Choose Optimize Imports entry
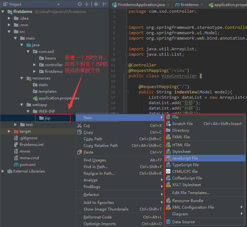The image size is (247, 227). click(x=120, y=224)
